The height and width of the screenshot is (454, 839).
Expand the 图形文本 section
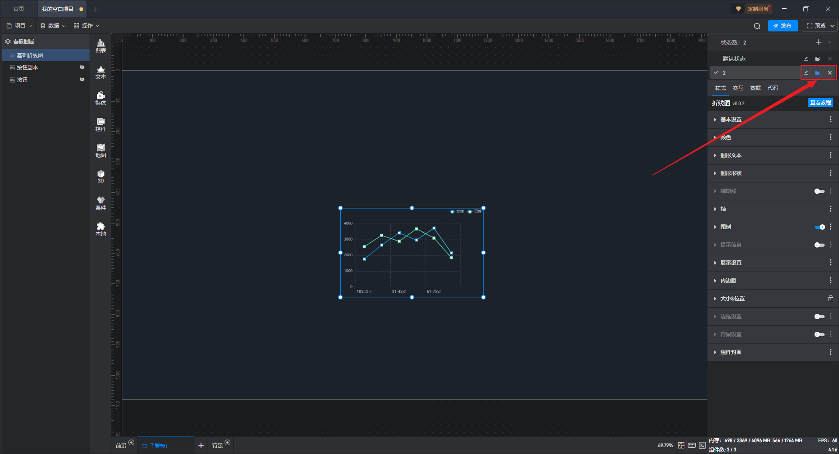pos(731,155)
